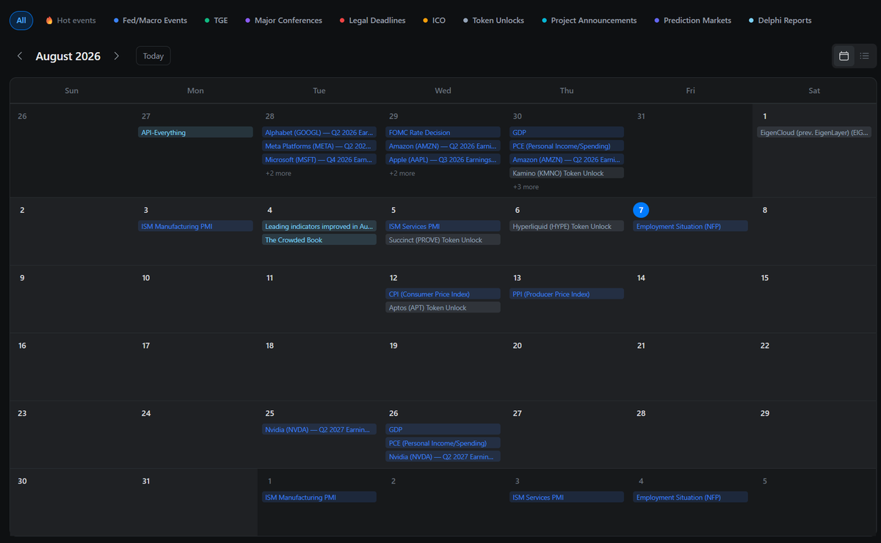This screenshot has height=543, width=881.
Task: Filter by Major Conferences
Action: [284, 21]
